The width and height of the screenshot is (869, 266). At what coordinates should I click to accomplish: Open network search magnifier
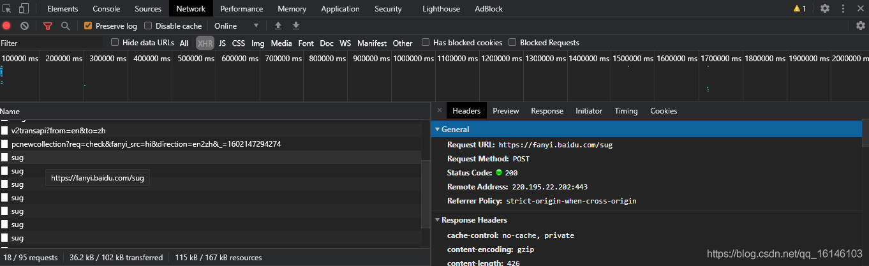click(65, 26)
